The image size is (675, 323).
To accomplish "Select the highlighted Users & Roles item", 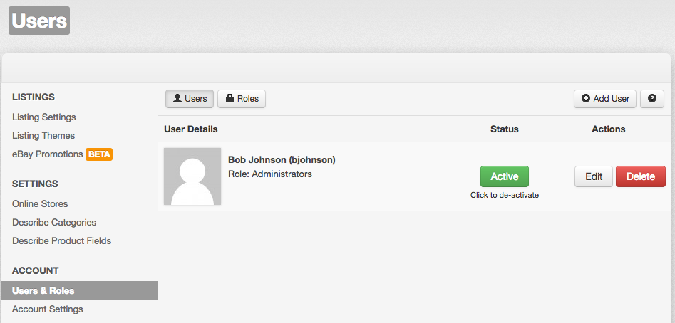I will pyautogui.click(x=43, y=290).
